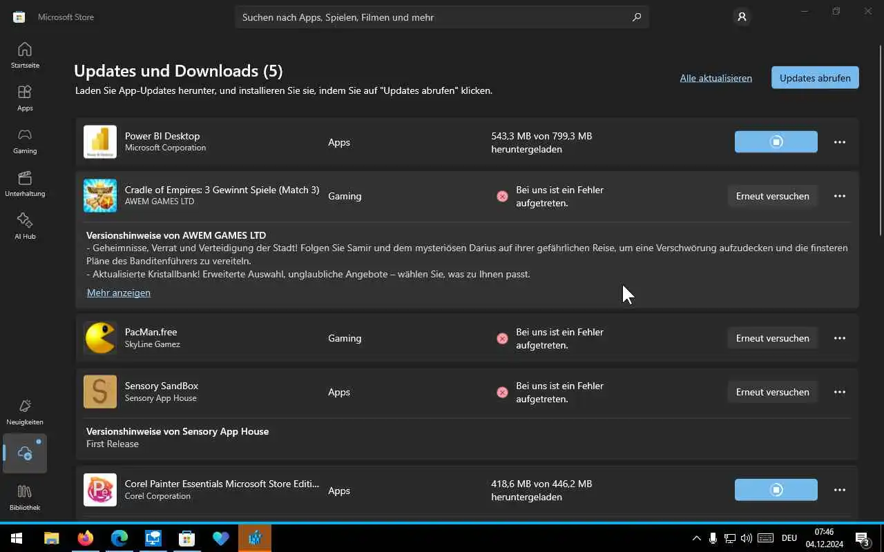Open more options for Sensory SandBox
884x552 pixels.
click(840, 392)
